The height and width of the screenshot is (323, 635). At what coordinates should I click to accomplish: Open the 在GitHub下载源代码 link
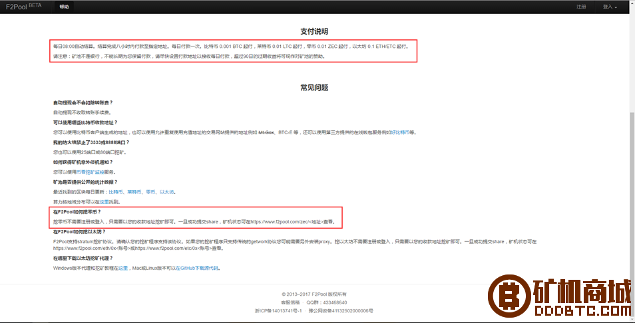197,268
